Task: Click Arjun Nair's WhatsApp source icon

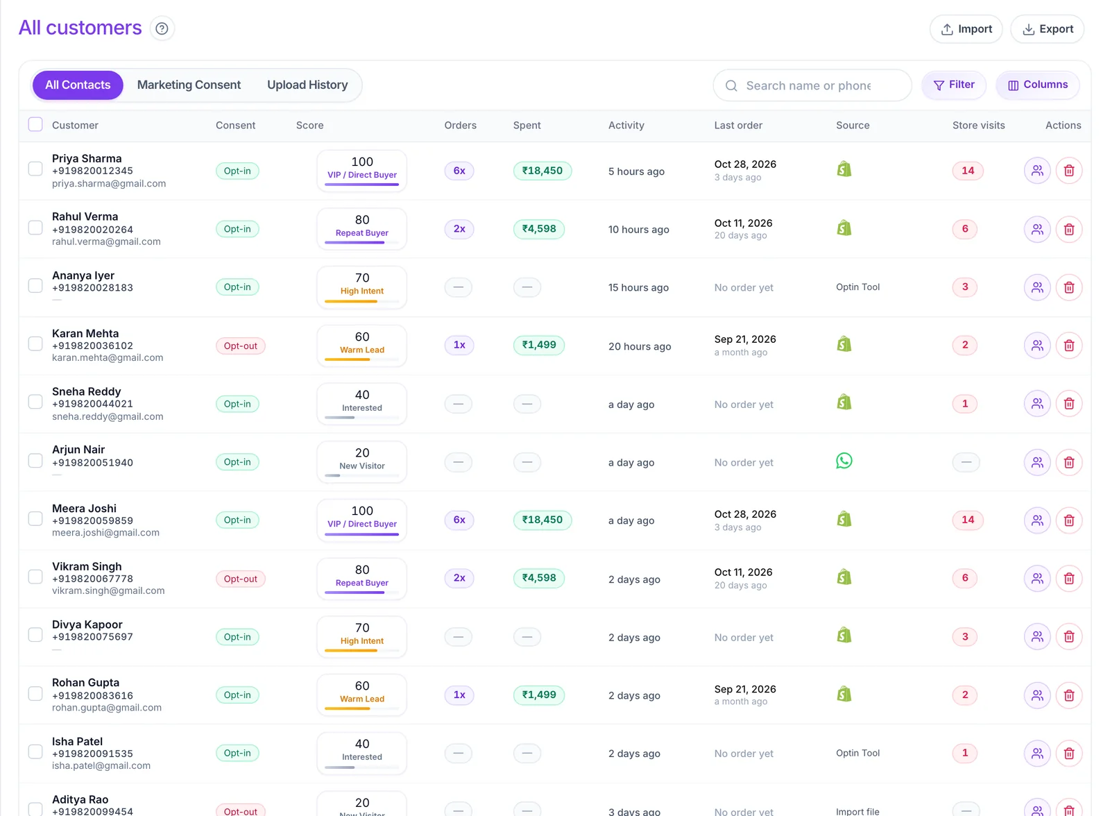Action: [x=844, y=461]
